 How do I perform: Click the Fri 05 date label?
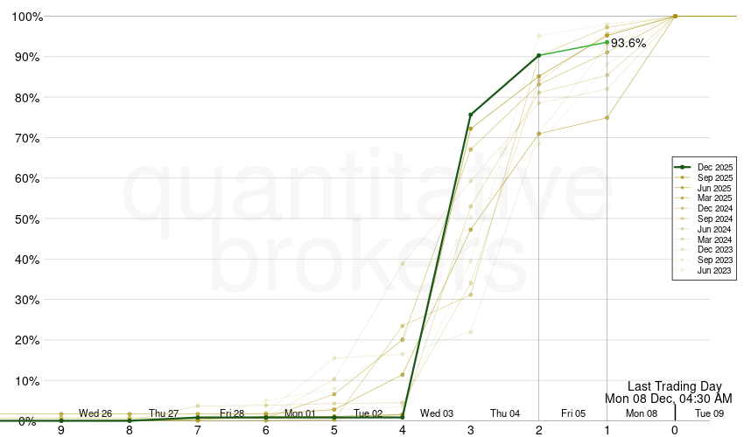[573, 413]
